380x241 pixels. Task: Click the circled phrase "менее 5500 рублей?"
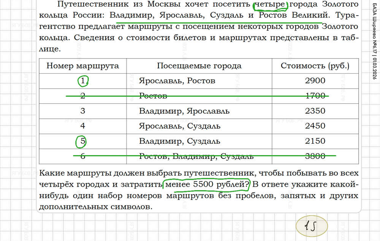tap(206, 185)
